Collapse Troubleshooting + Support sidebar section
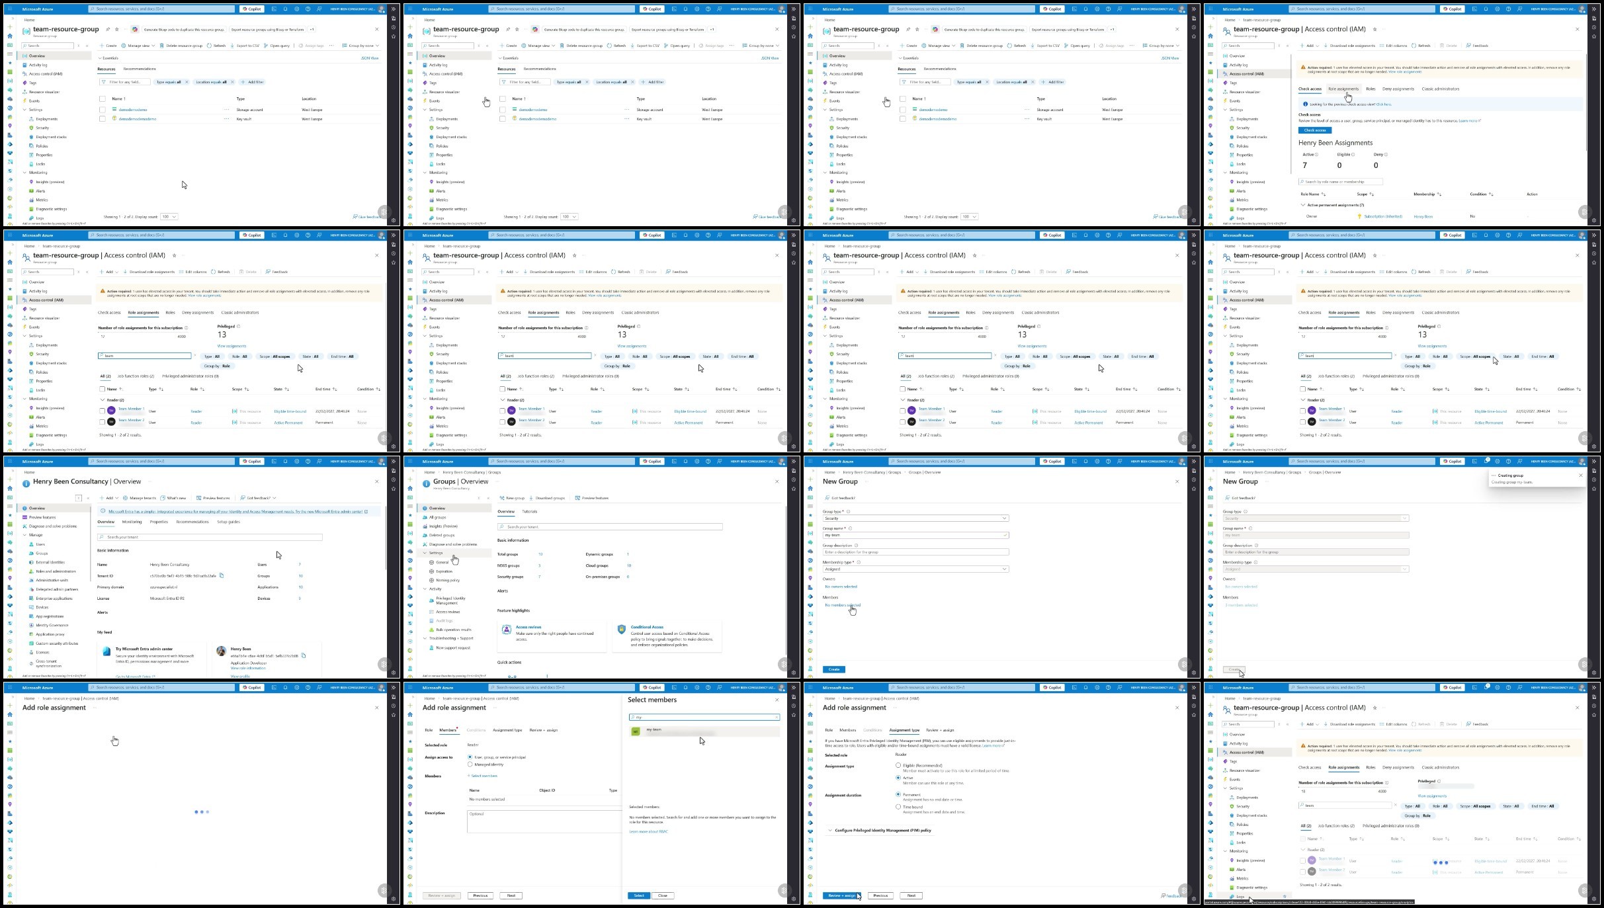 coord(425,638)
